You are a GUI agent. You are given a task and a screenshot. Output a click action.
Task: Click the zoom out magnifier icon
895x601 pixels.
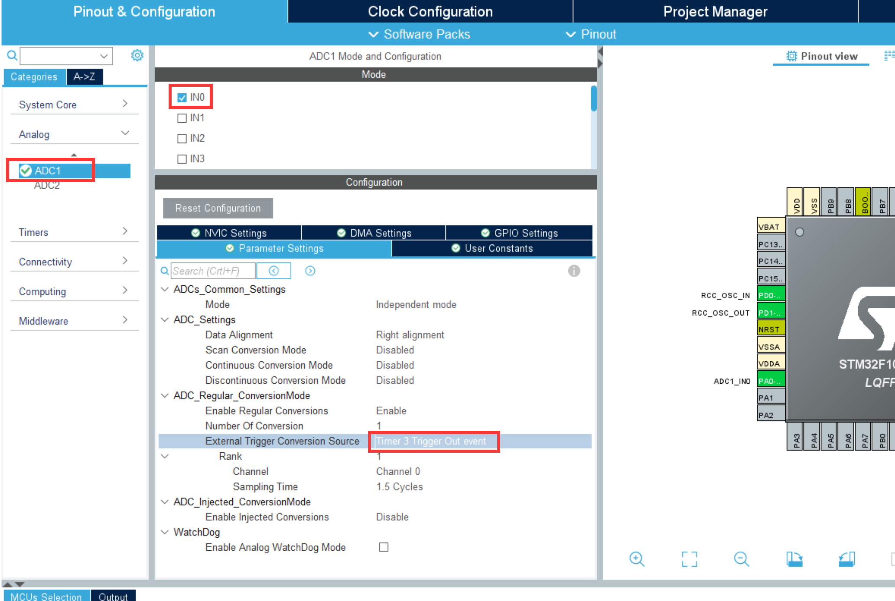point(741,559)
